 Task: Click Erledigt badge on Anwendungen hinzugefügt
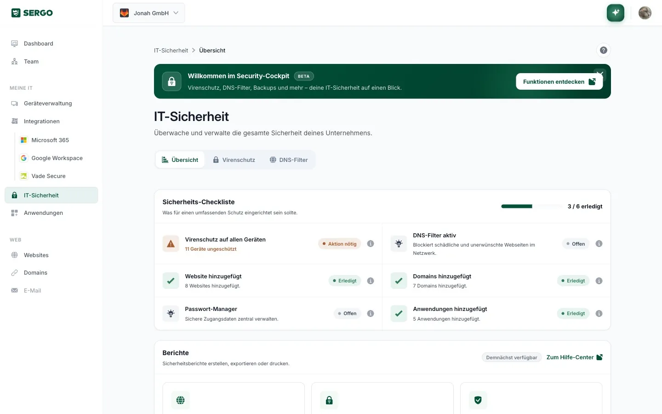click(573, 314)
